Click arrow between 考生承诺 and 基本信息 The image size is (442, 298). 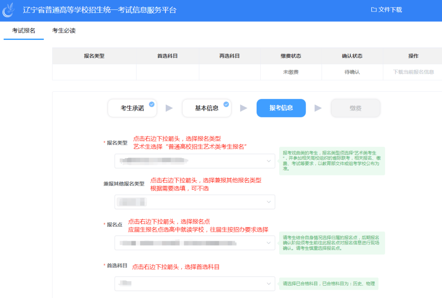(169, 108)
